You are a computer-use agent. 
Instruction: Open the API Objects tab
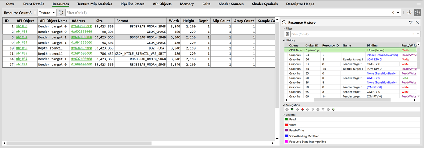tap(162, 4)
